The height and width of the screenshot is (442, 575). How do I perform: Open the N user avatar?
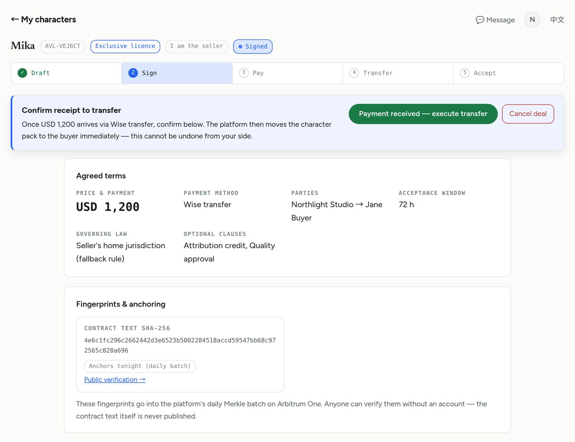[x=532, y=20]
